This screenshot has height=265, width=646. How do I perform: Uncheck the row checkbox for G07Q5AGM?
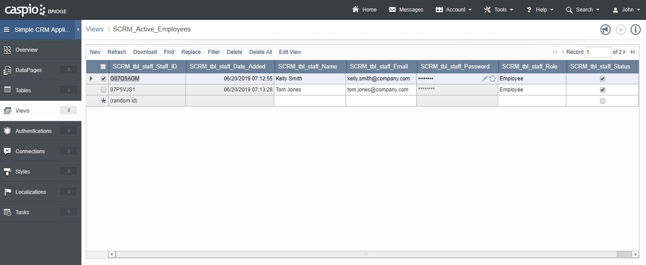pos(104,79)
